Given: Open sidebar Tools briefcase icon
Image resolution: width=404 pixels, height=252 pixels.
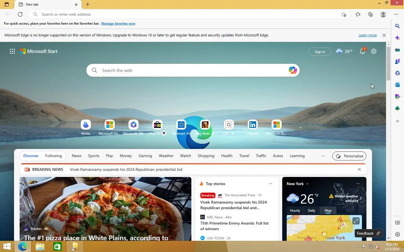Looking at the screenshot, I should [x=397, y=50].
